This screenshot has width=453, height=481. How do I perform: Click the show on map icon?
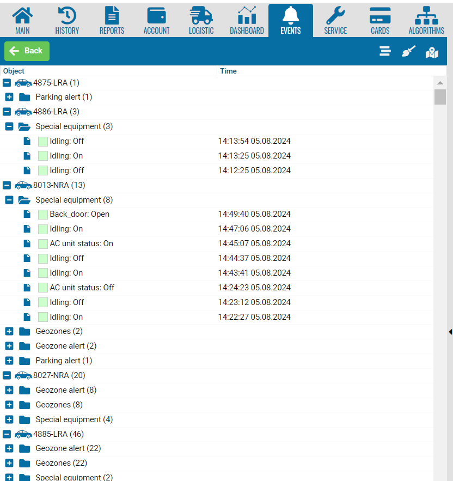pos(432,52)
